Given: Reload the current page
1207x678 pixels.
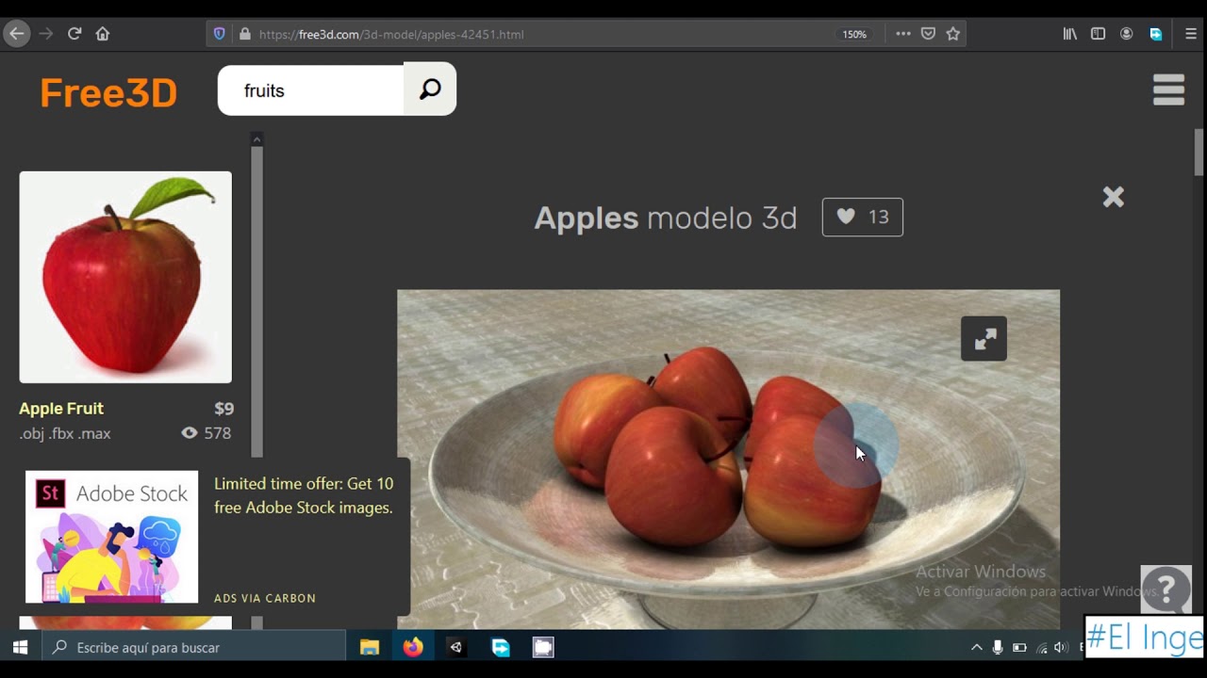Looking at the screenshot, I should click(74, 34).
